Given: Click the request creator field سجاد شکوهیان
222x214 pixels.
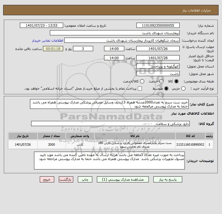Looking at the screenshot, I should [x=122, y=40].
